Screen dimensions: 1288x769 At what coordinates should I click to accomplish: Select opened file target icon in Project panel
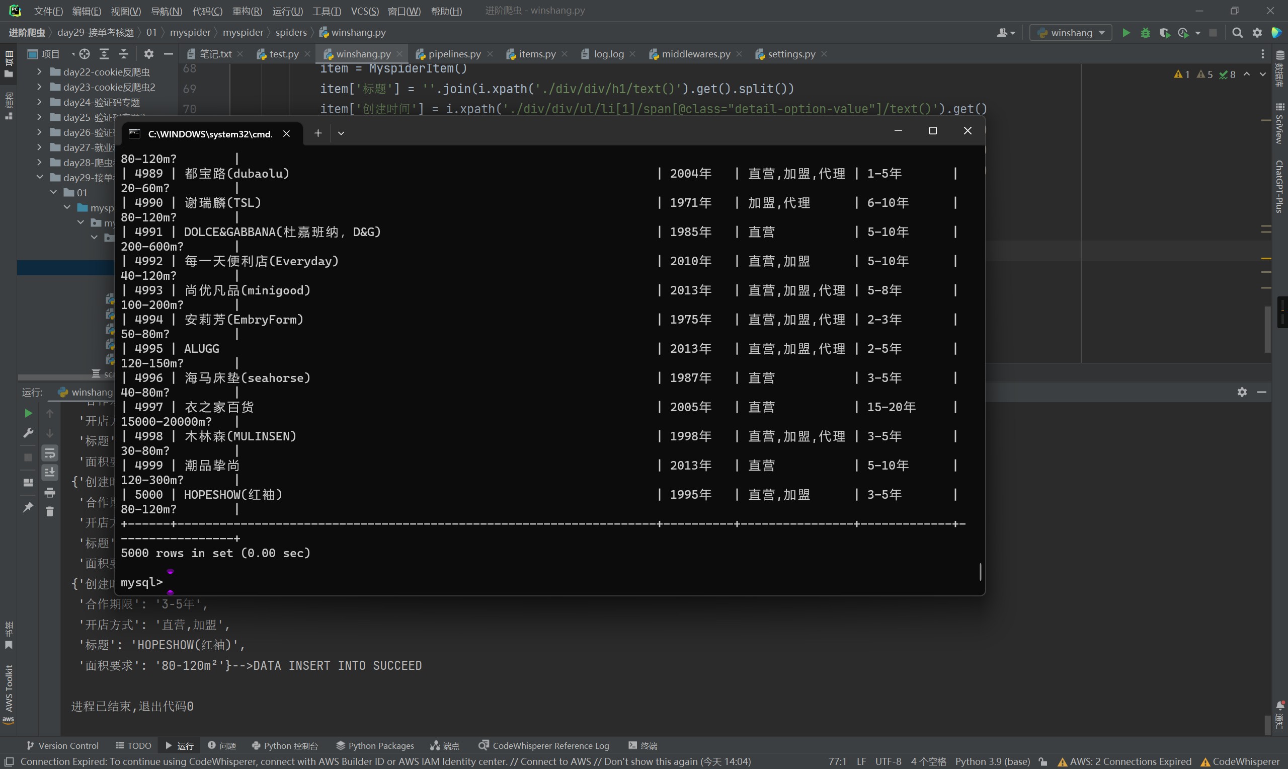[85, 54]
